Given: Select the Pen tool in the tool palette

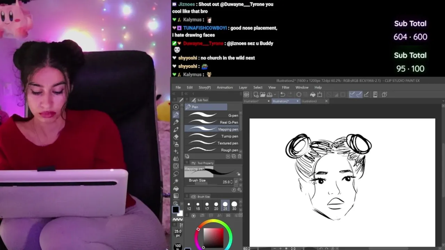Looking at the screenshot, I should 176,115.
